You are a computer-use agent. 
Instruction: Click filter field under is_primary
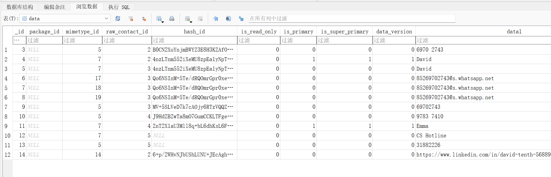pyautogui.click(x=298, y=40)
